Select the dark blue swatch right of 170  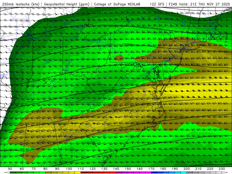click(x=154, y=173)
